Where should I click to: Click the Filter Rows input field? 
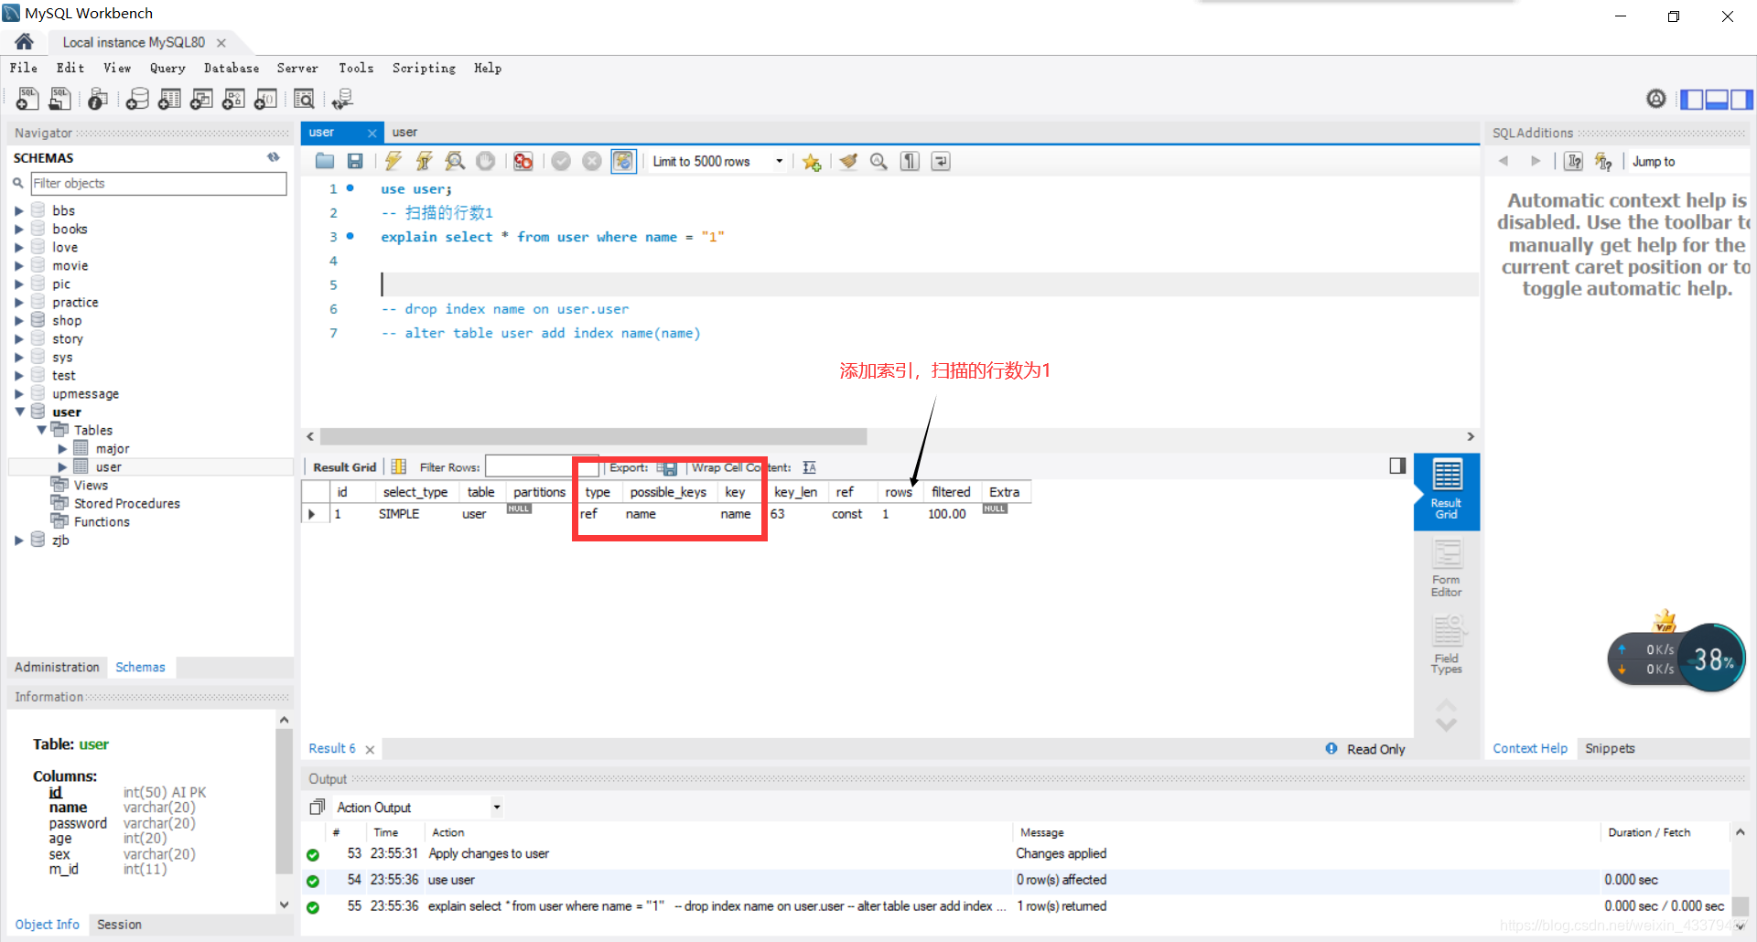tap(541, 467)
